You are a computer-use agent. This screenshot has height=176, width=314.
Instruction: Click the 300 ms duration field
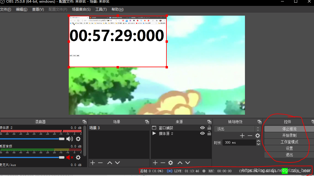pos(239,142)
